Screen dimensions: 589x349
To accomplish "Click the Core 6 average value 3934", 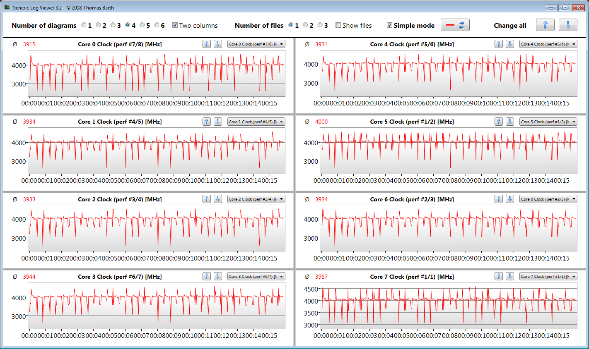I will (x=321, y=199).
